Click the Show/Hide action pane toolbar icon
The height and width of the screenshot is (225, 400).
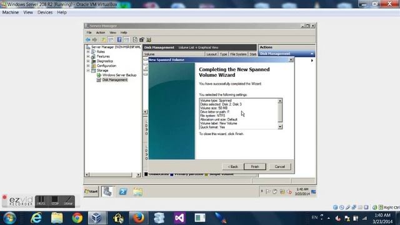[126, 40]
